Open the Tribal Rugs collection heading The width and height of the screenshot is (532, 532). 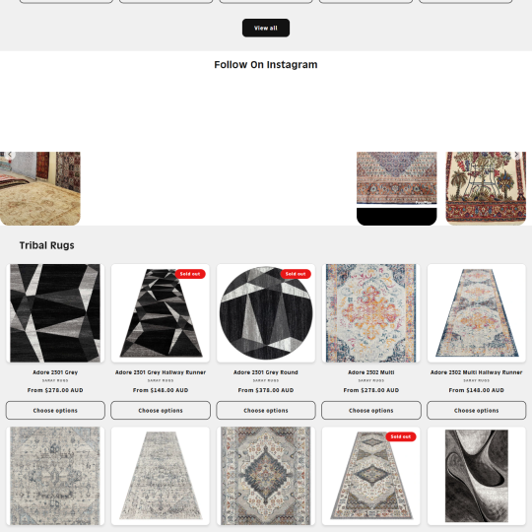click(47, 245)
